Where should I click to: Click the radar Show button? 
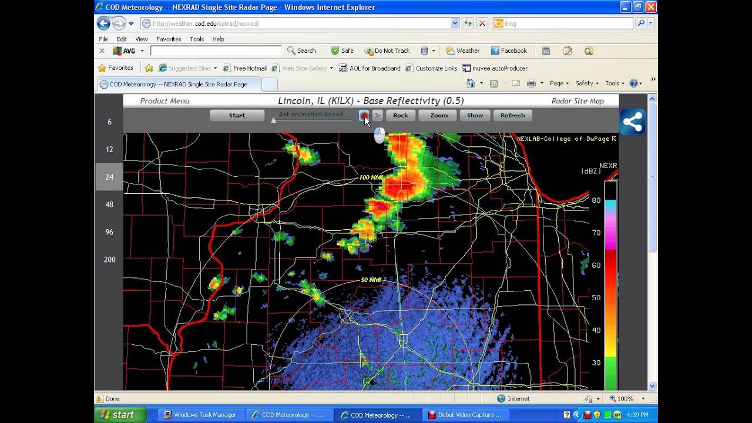(475, 115)
